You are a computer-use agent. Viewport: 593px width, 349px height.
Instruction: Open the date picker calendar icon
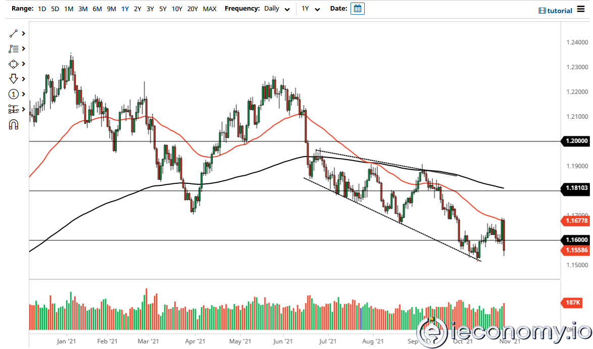pyautogui.click(x=358, y=8)
